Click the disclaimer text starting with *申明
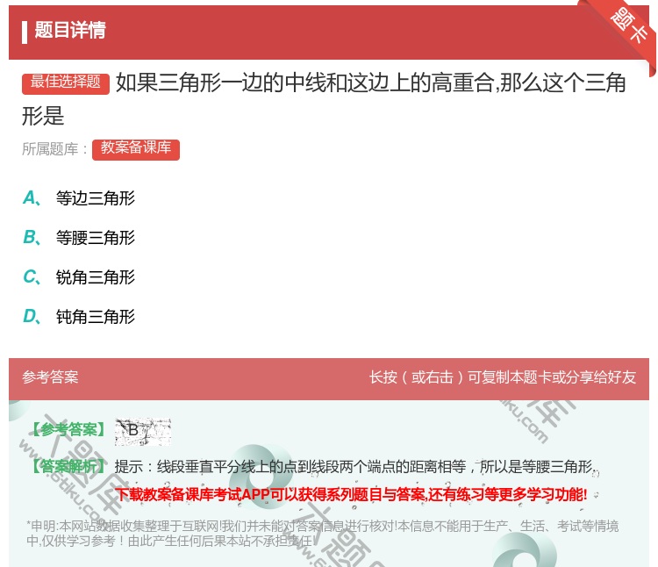This screenshot has height=567, width=658. click(x=322, y=534)
